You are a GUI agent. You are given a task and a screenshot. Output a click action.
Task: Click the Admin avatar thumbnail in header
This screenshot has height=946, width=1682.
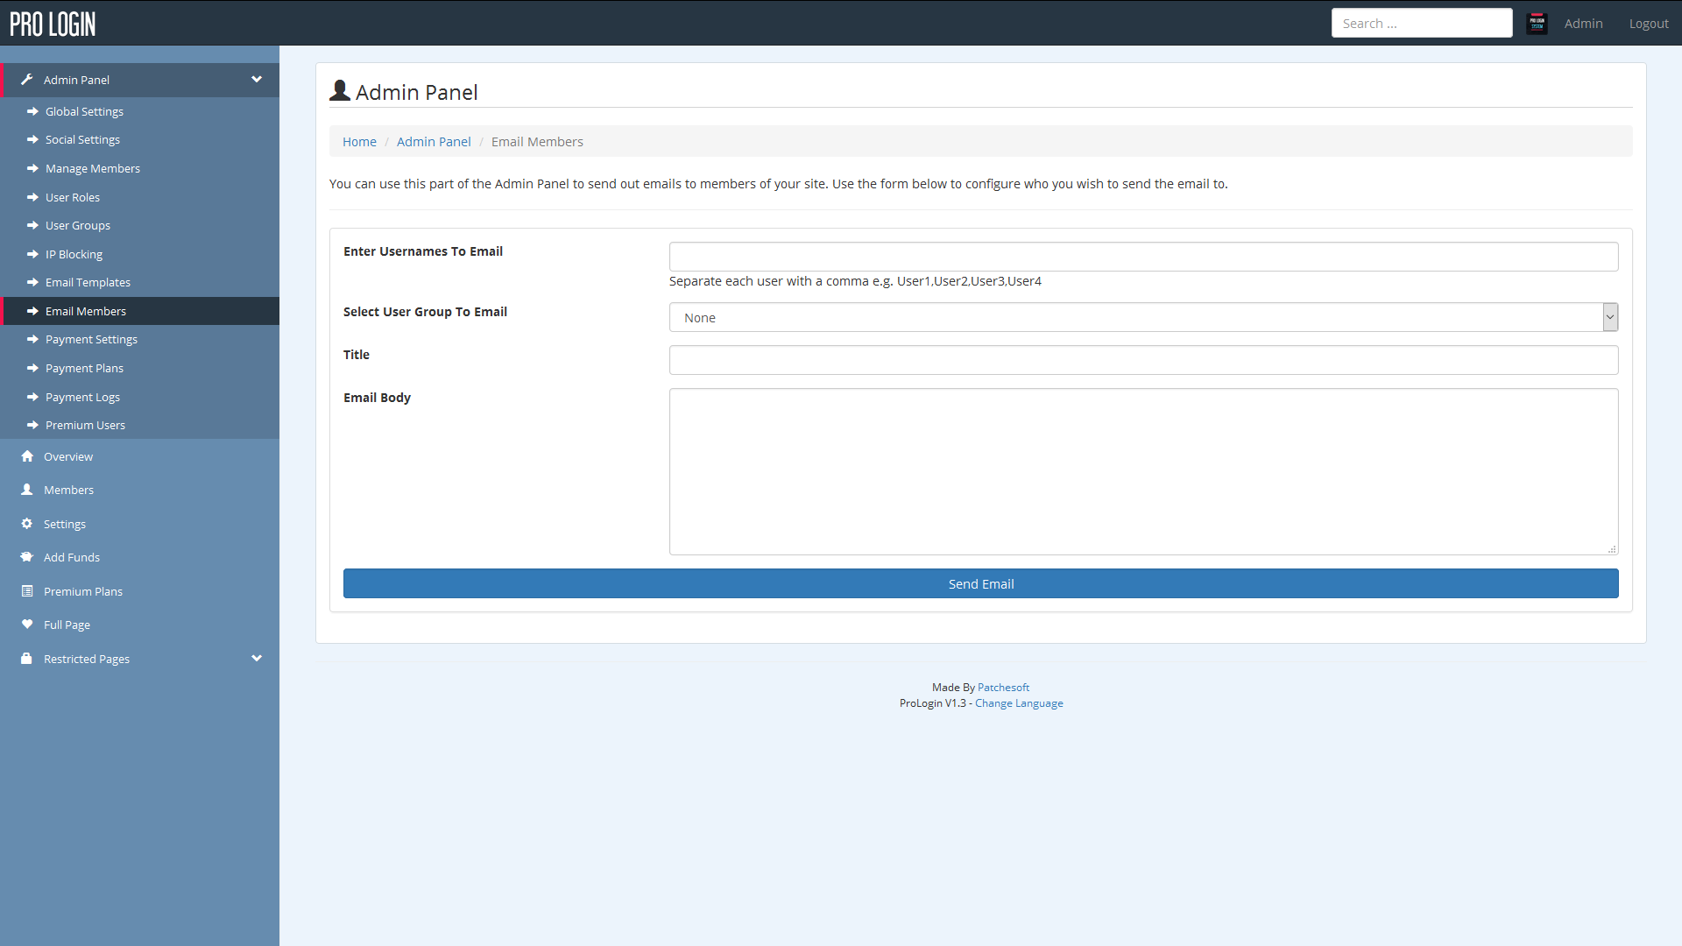pyautogui.click(x=1537, y=24)
